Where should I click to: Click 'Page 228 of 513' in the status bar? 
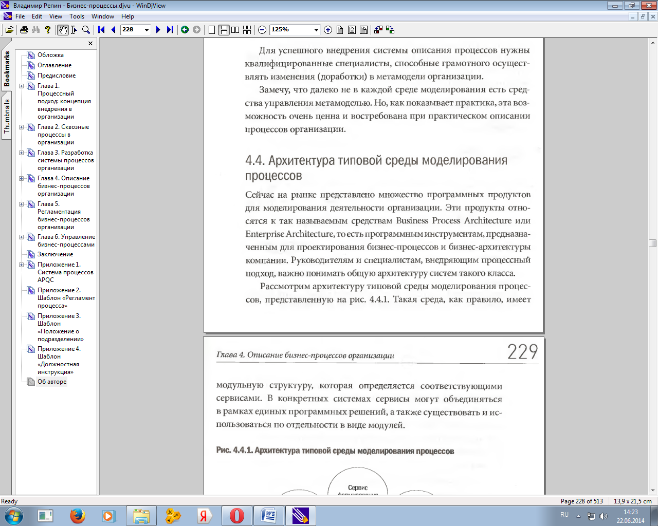point(581,501)
